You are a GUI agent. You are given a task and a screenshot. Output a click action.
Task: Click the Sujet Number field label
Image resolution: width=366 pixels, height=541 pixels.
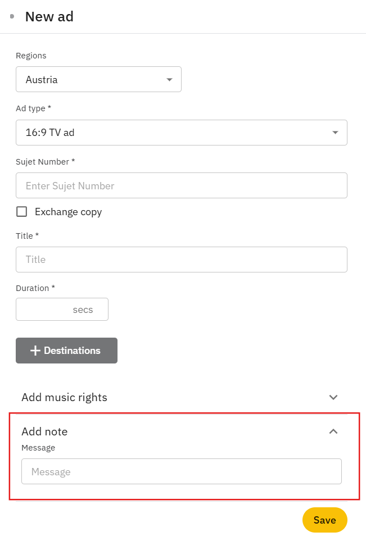[x=45, y=161]
